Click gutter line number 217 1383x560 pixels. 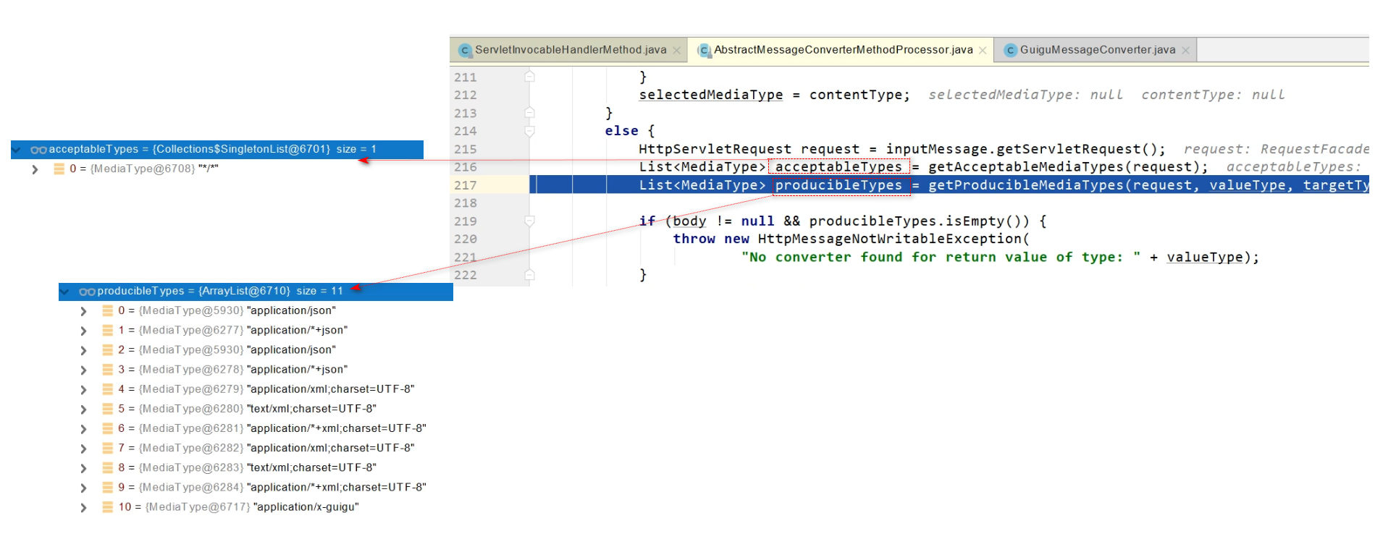coord(466,185)
